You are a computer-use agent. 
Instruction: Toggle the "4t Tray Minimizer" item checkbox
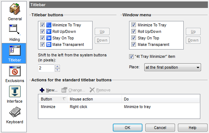pos(131,56)
